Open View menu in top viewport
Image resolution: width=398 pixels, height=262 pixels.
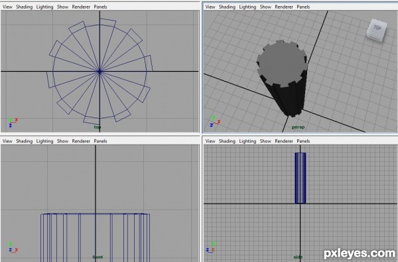pos(7,7)
